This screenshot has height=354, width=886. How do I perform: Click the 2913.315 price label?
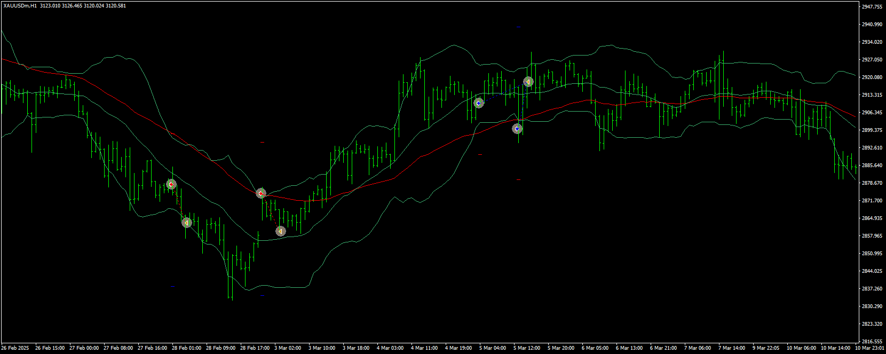coord(872,95)
